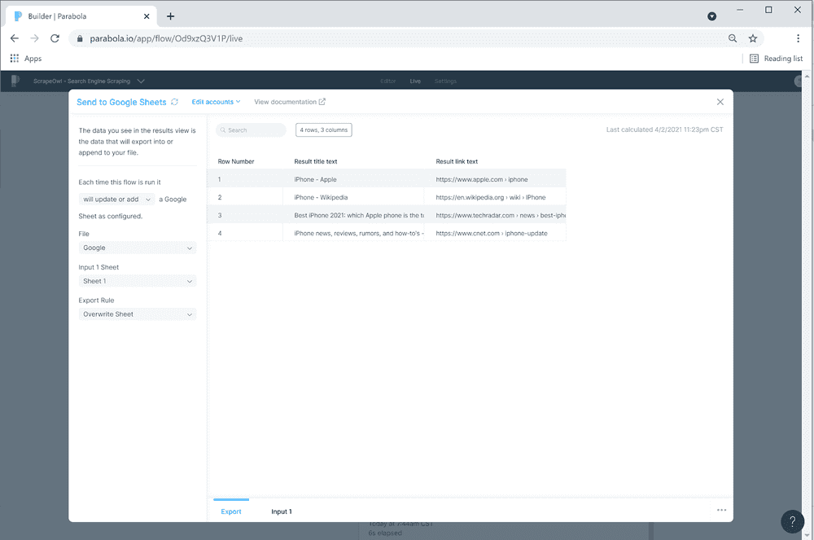Click the zoom magnifier icon in address bar

point(733,38)
